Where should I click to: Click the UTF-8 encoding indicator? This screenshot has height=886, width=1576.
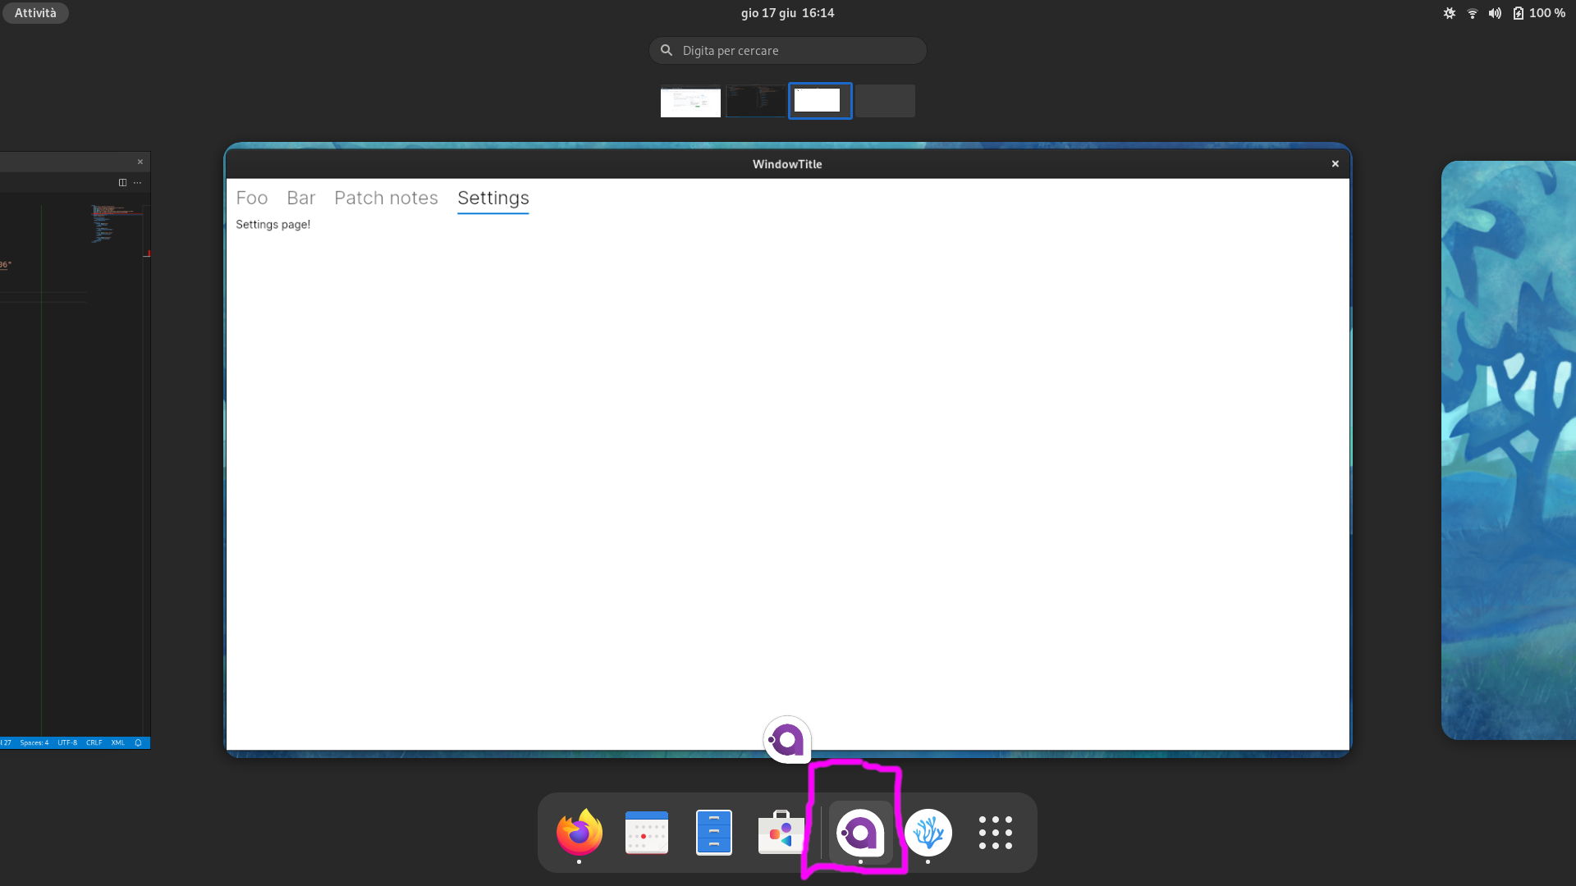67,742
